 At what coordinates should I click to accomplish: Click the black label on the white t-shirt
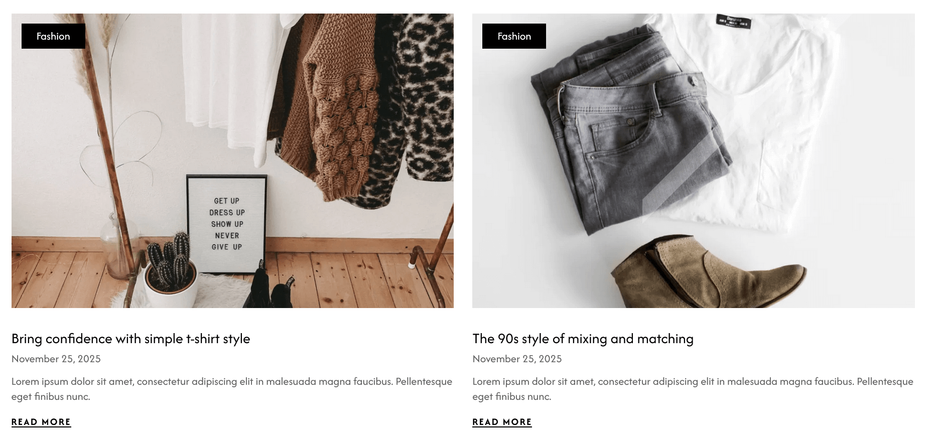[x=733, y=21]
